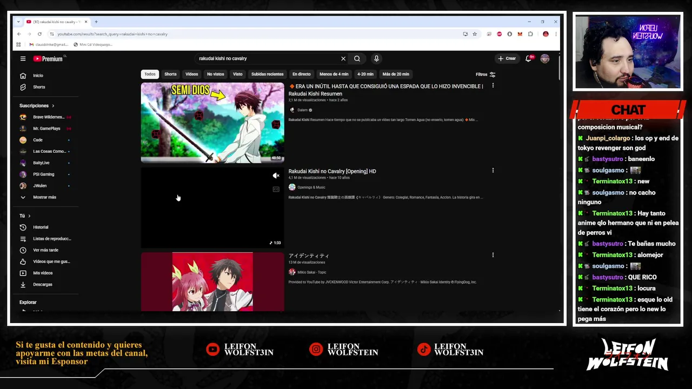Open Chrome's three-dot menu
692x389 pixels.
(556, 34)
